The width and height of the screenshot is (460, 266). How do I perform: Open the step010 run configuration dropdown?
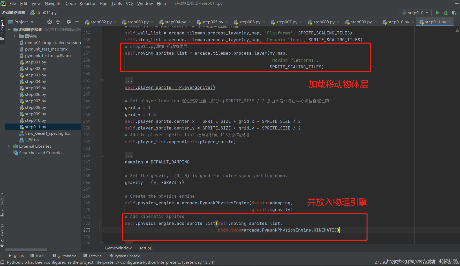[415, 13]
